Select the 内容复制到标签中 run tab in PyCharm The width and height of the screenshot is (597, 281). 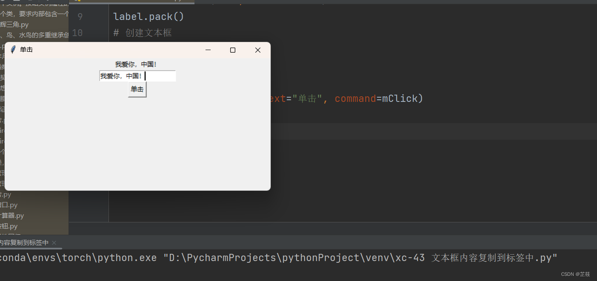(x=24, y=243)
